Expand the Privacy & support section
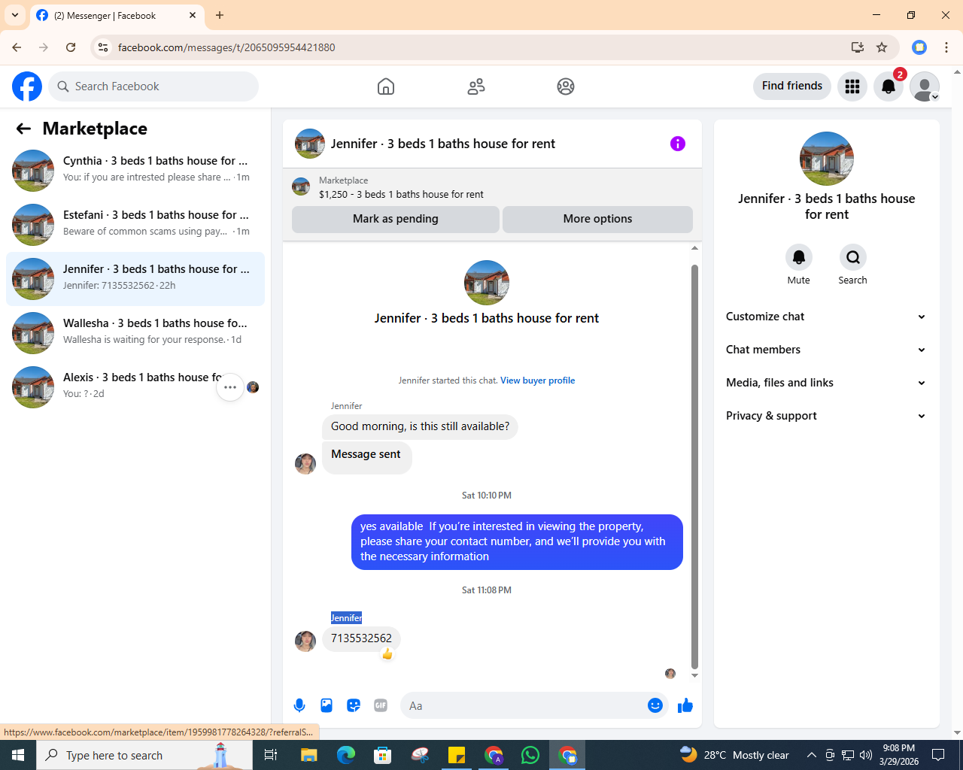Image resolution: width=963 pixels, height=770 pixels. 827,416
